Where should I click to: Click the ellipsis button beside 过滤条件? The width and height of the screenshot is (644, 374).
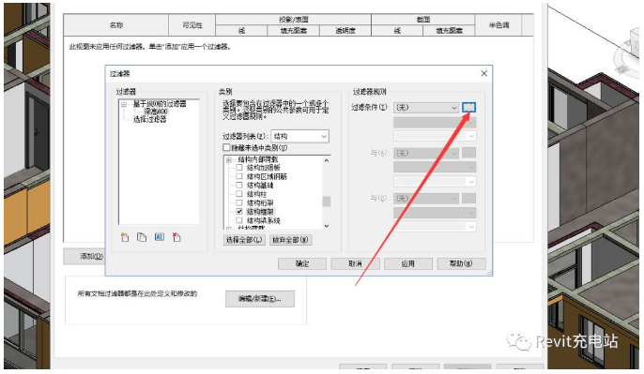pyautogui.click(x=468, y=108)
